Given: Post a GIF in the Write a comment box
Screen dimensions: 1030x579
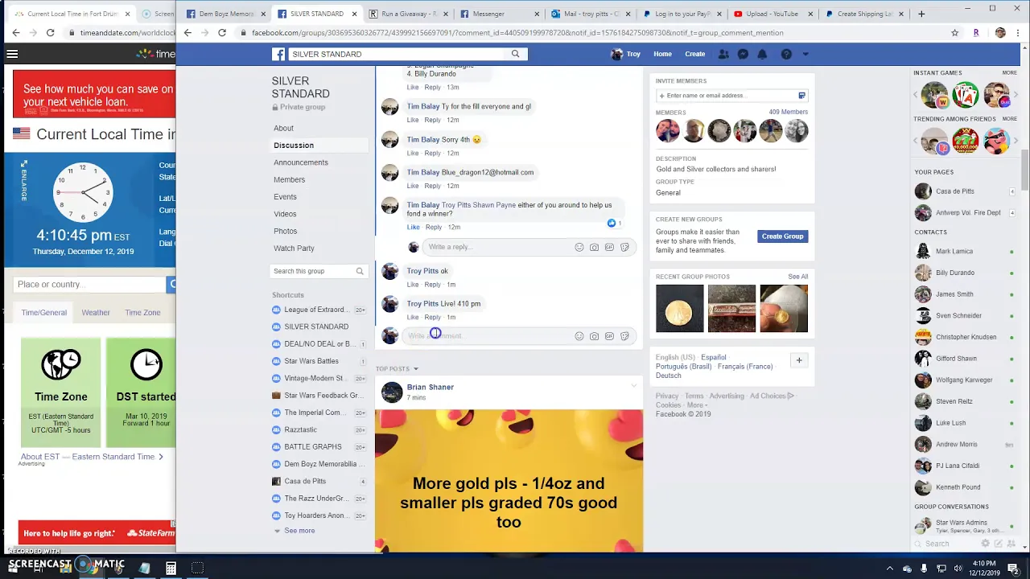Looking at the screenshot, I should tap(609, 336).
